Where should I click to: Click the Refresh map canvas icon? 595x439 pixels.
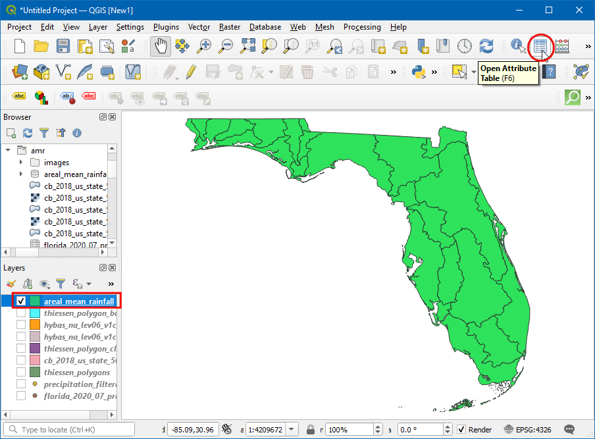(486, 46)
